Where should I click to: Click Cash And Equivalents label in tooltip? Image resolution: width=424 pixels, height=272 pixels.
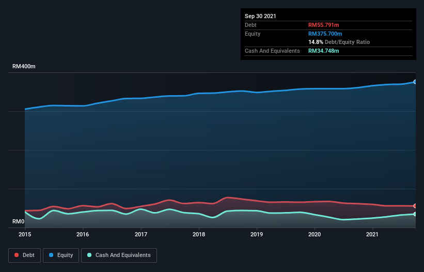272,51
